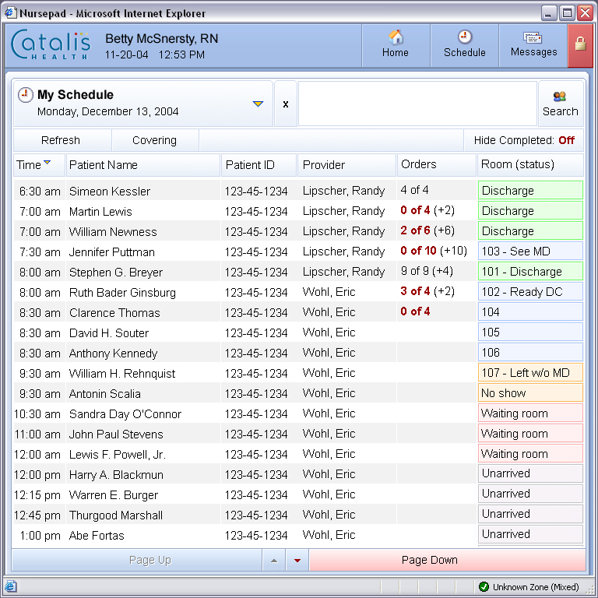Click the Page Up button

137,560
